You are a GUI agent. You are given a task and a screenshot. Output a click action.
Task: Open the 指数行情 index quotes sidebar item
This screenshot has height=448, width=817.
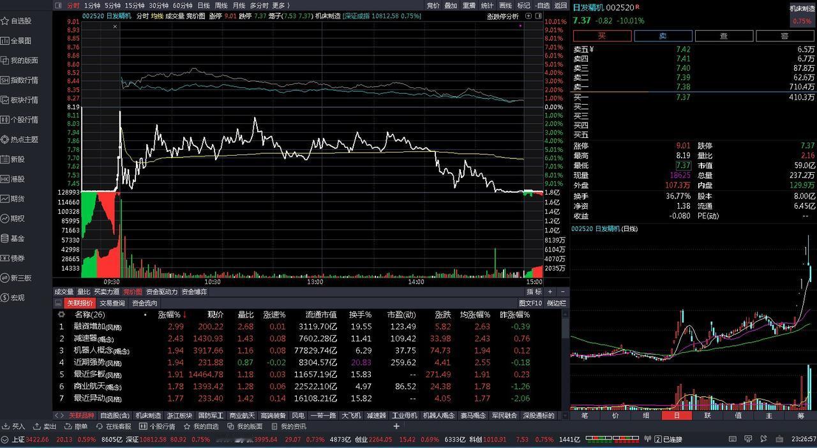coord(19,80)
